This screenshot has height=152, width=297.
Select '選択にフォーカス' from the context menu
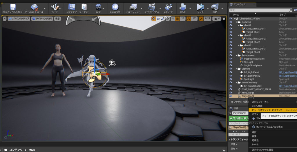tap(260, 102)
